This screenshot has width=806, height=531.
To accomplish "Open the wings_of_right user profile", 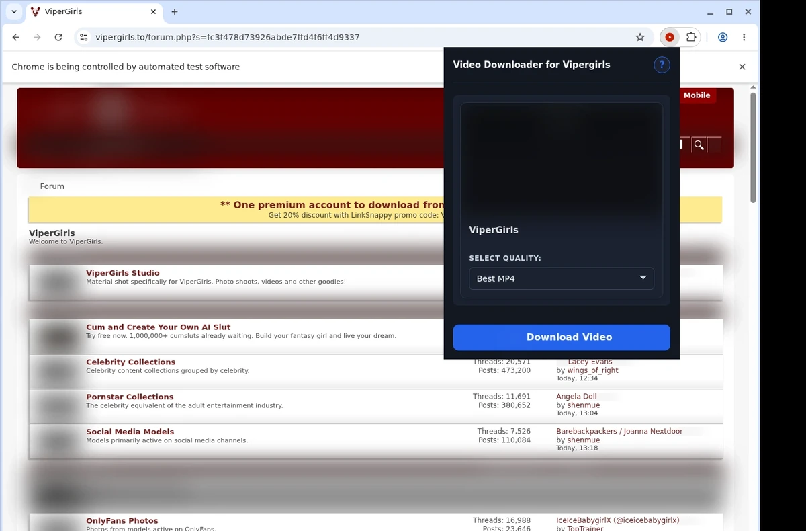I will point(592,370).
